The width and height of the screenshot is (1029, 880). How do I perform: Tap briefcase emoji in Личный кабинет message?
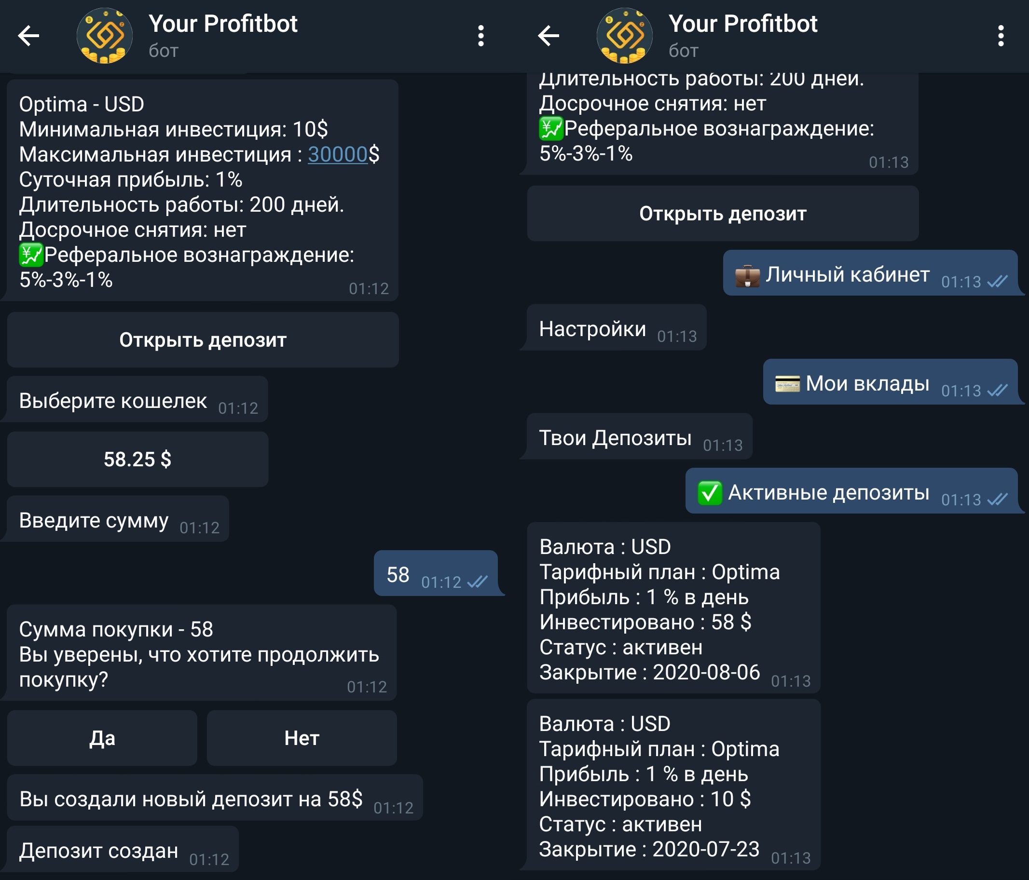tap(747, 275)
